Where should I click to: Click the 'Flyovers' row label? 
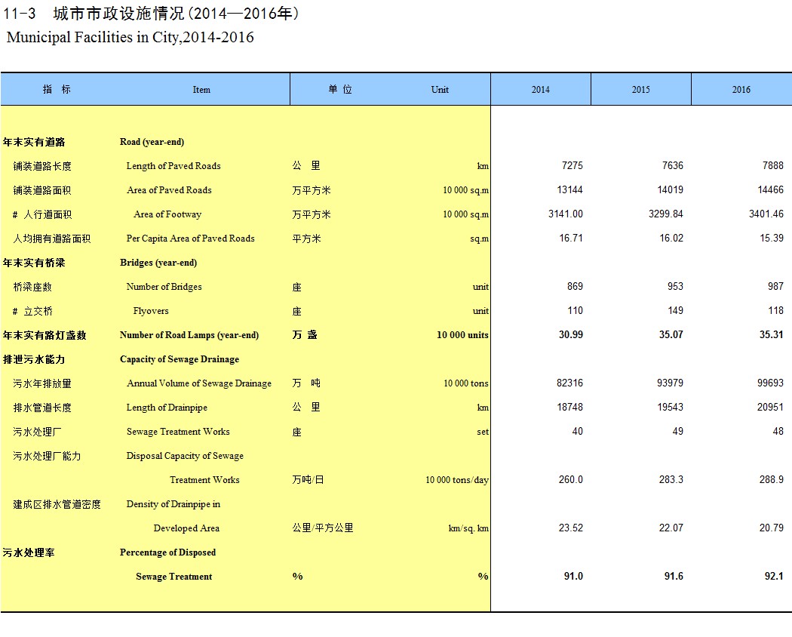tap(151, 311)
